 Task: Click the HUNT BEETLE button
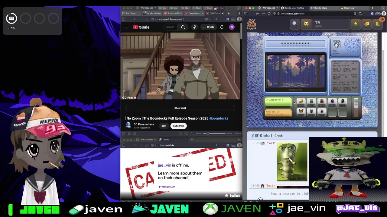(x=278, y=113)
